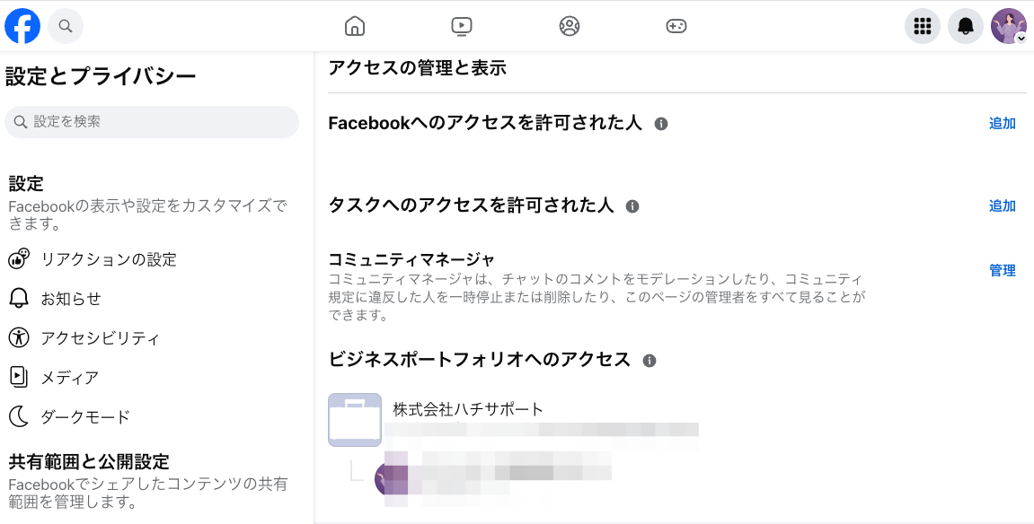Screen dimensions: 1034x524
Task: Click 追加 for Facebookへのアクセスを許可された人
Action: 1002,124
